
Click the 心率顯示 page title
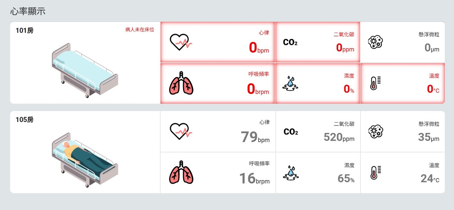tap(28, 11)
